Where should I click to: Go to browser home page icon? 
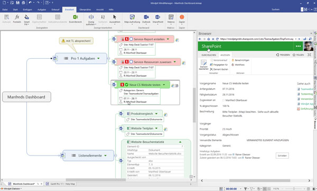[209, 39]
